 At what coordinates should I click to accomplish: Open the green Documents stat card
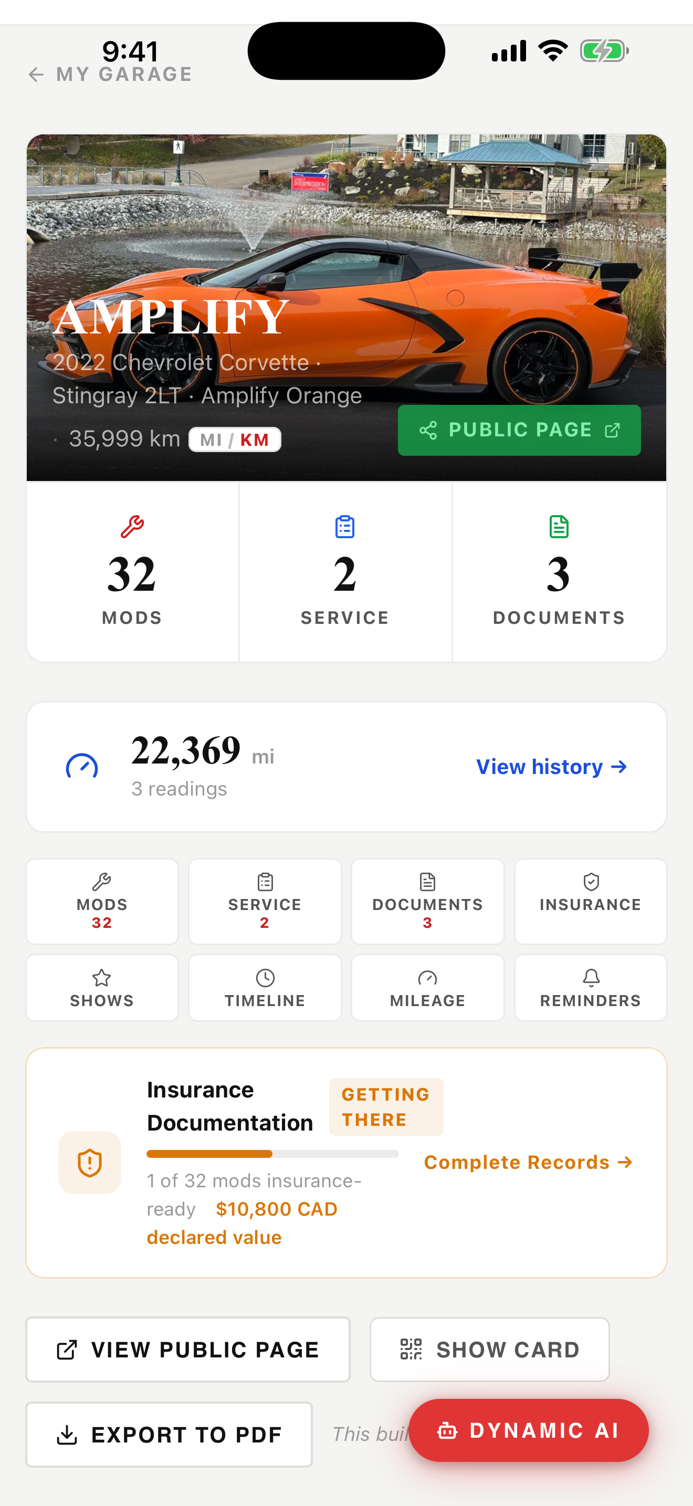(559, 571)
